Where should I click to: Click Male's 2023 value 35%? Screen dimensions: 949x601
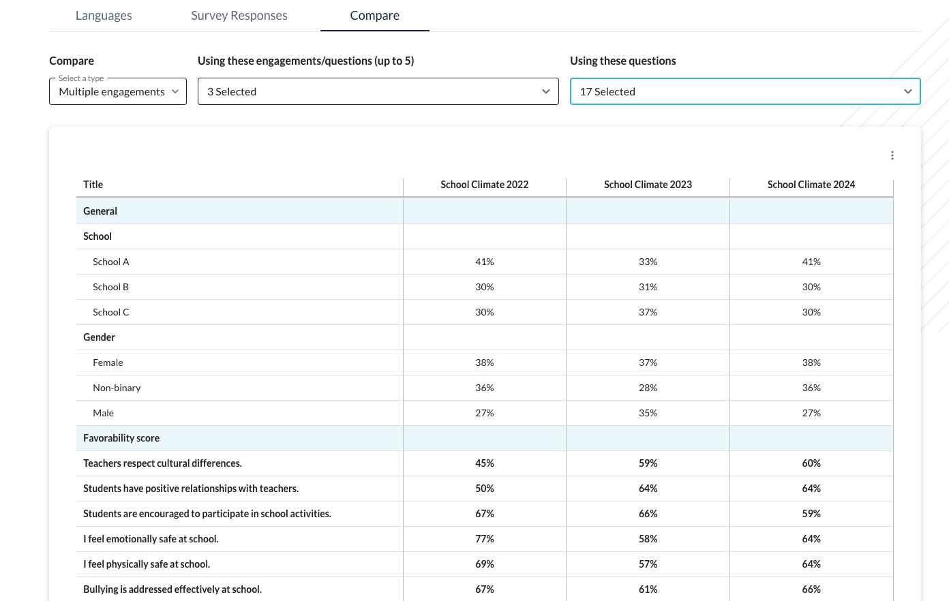[648, 413]
